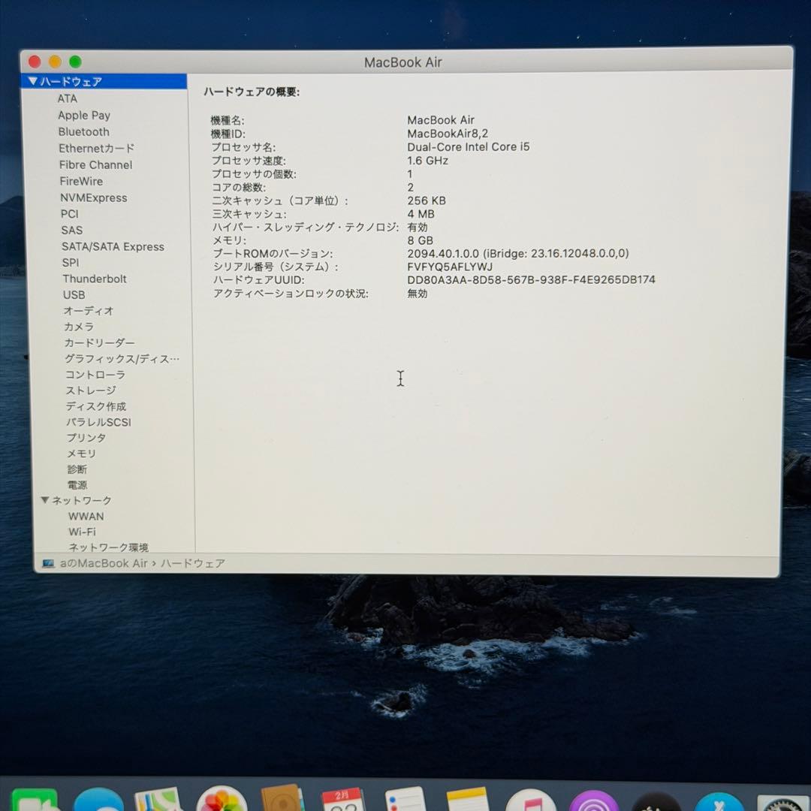Select the ハードウェア category row
The height and width of the screenshot is (811, 811).
point(104,81)
